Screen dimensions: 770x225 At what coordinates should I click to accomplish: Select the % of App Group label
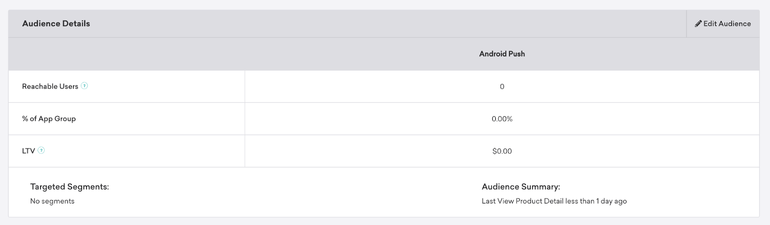49,119
